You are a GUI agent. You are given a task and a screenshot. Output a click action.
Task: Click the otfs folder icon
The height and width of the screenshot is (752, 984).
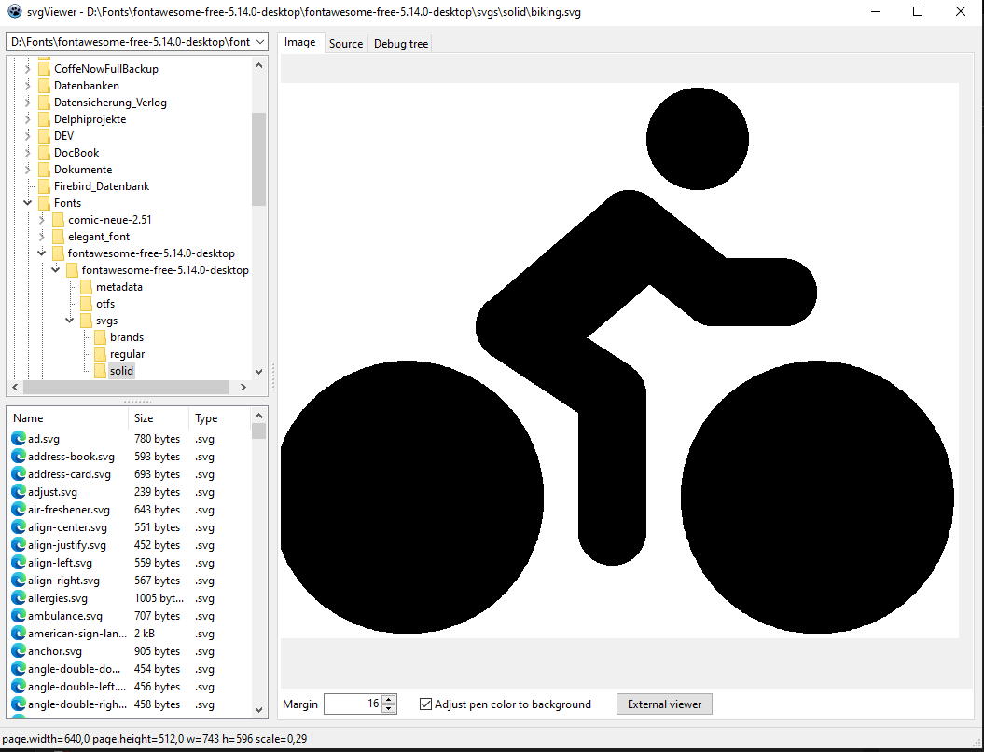point(86,304)
